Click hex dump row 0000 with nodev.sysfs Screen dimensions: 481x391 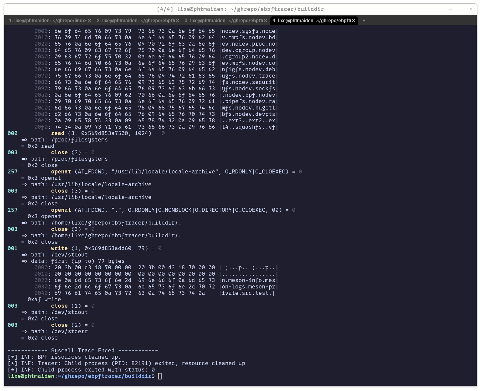pyautogui.click(x=156, y=31)
